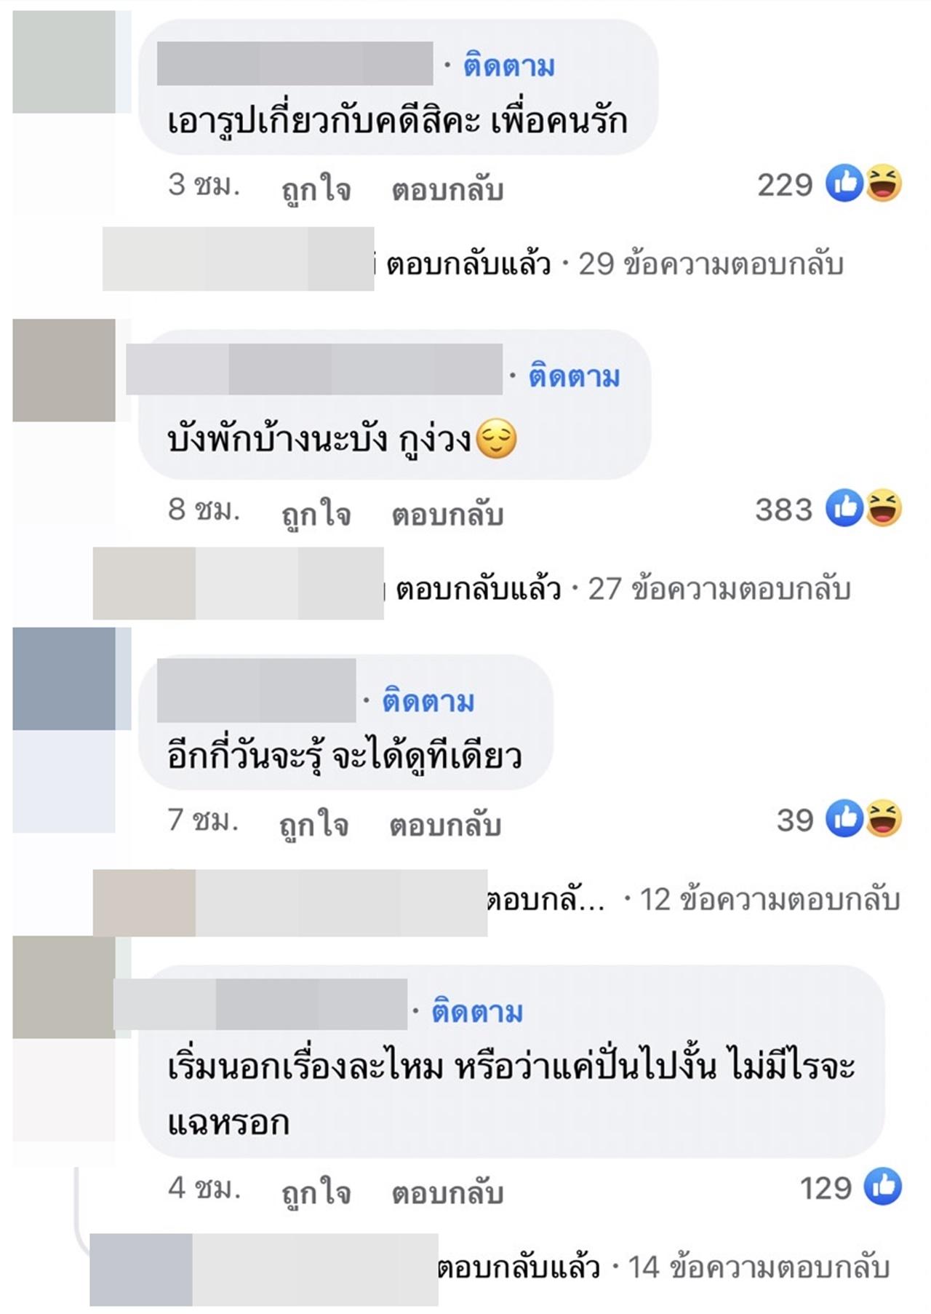Click the laughing emoji beside 383 reactions
This screenshot has width=931, height=1314.
pos(883,508)
